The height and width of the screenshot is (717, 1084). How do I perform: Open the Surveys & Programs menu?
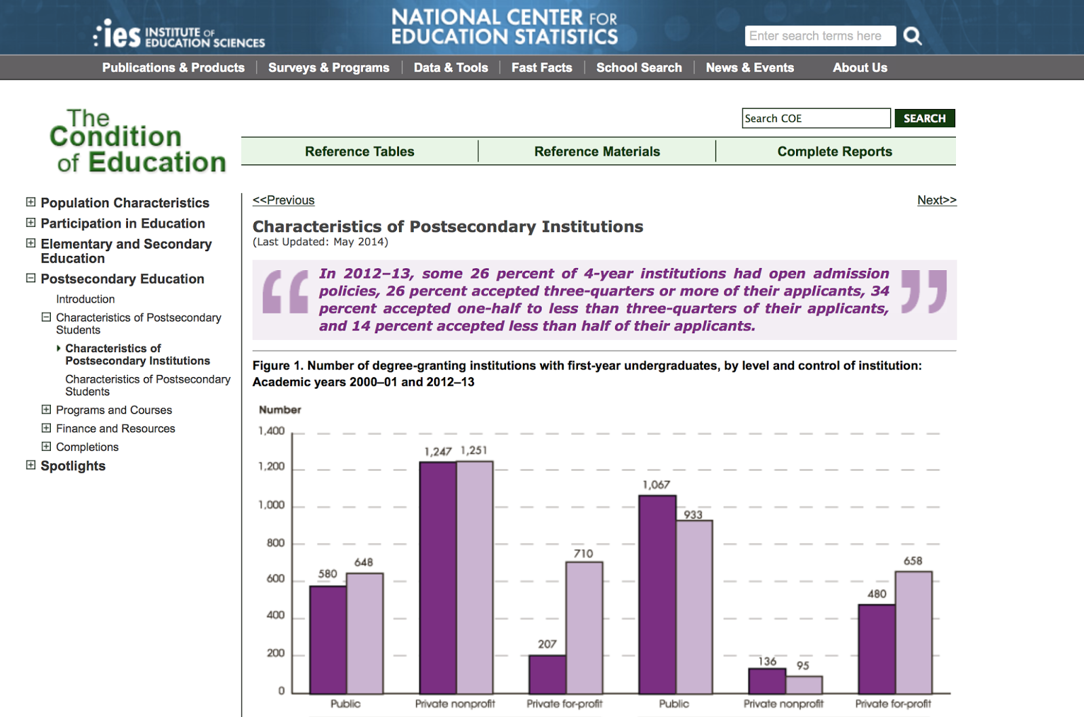[329, 68]
